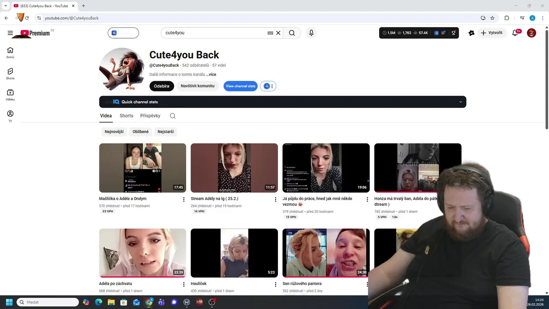Viewport: 549px width, 309px height.
Task: Start voice search with the microphone
Action: 311,33
